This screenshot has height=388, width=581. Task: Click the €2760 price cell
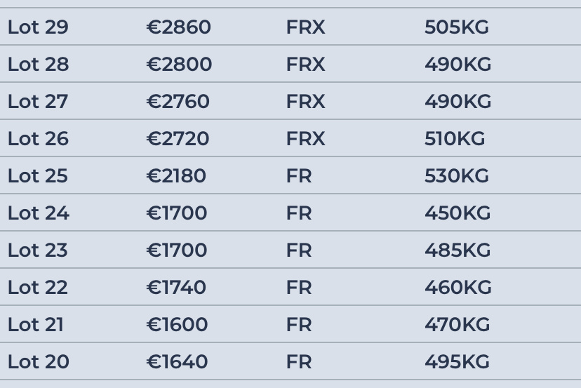[178, 101]
